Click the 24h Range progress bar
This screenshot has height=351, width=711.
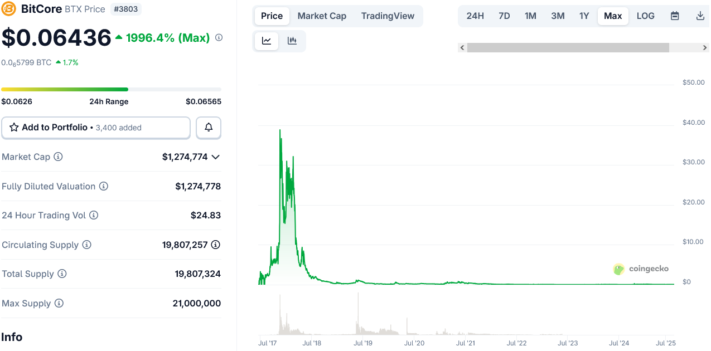point(111,89)
